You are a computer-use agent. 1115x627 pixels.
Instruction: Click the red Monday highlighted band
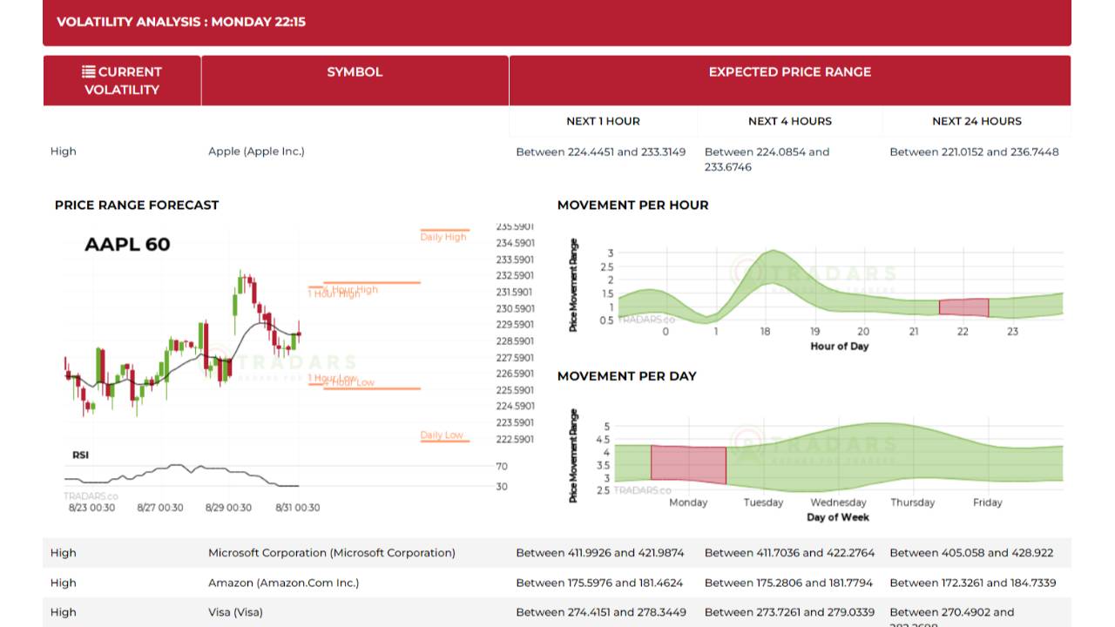(x=688, y=464)
